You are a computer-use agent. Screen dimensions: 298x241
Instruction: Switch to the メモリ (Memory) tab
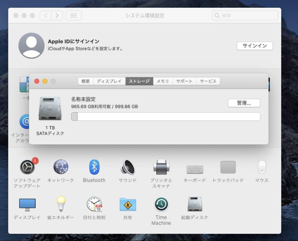(163, 81)
